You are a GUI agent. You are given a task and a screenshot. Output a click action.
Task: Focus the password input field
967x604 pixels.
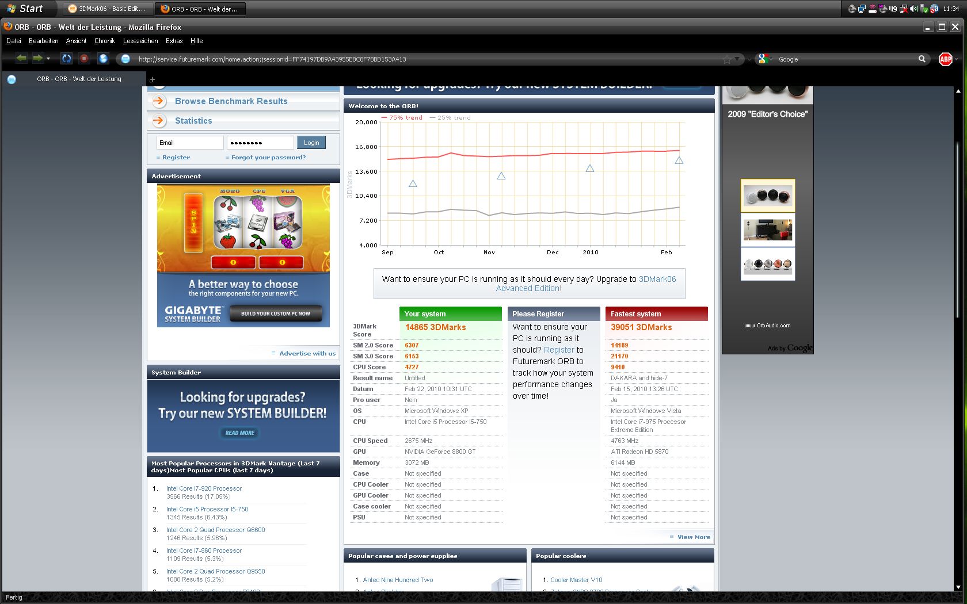[260, 143]
